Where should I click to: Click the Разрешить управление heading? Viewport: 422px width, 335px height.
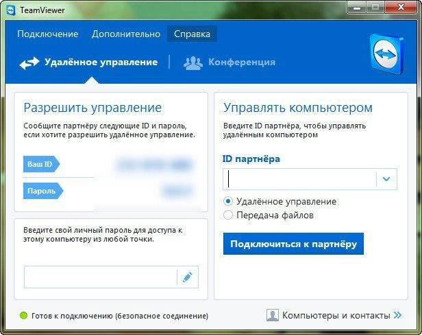(92, 108)
